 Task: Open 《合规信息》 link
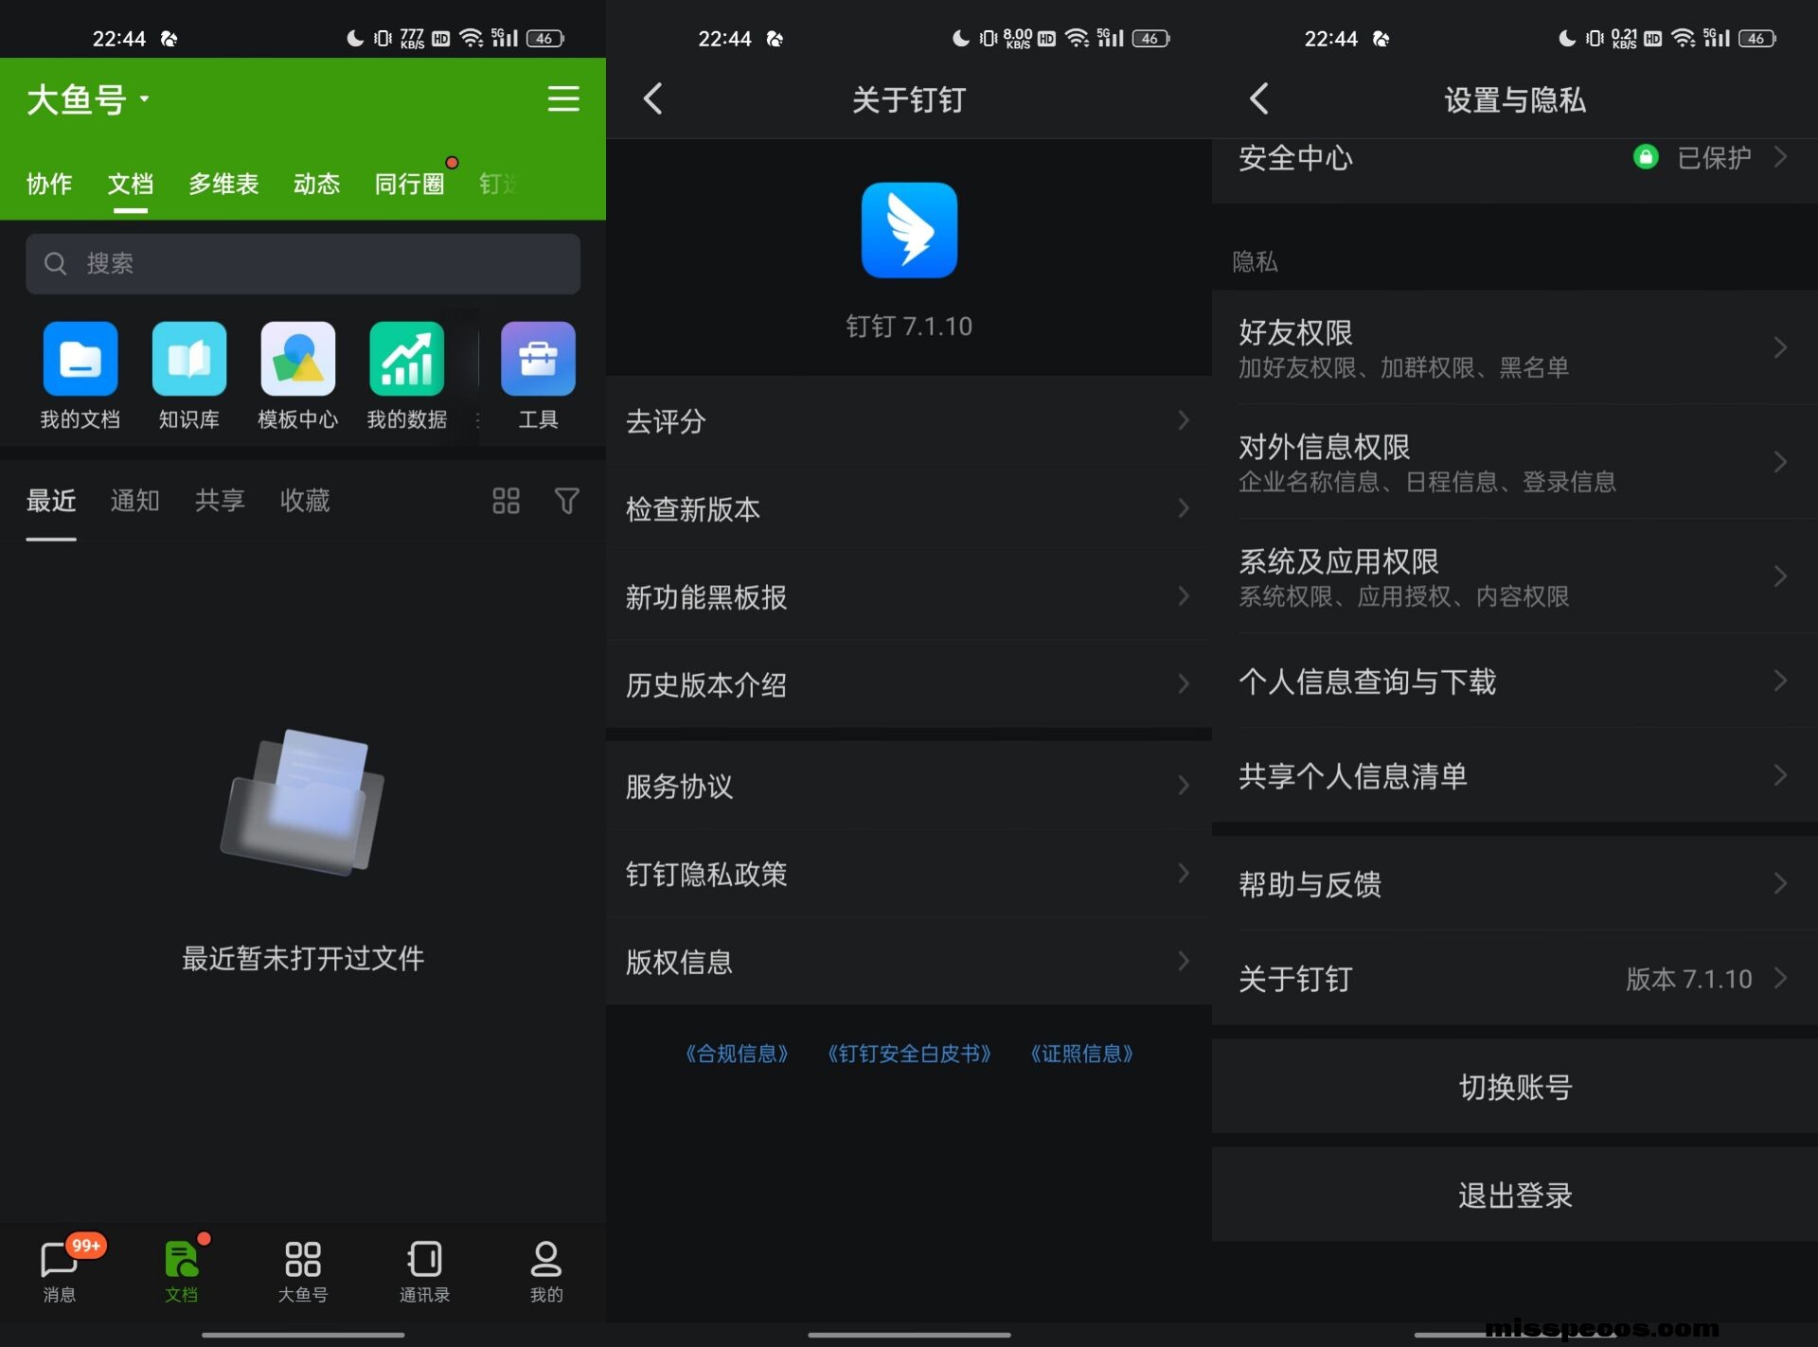737,1054
